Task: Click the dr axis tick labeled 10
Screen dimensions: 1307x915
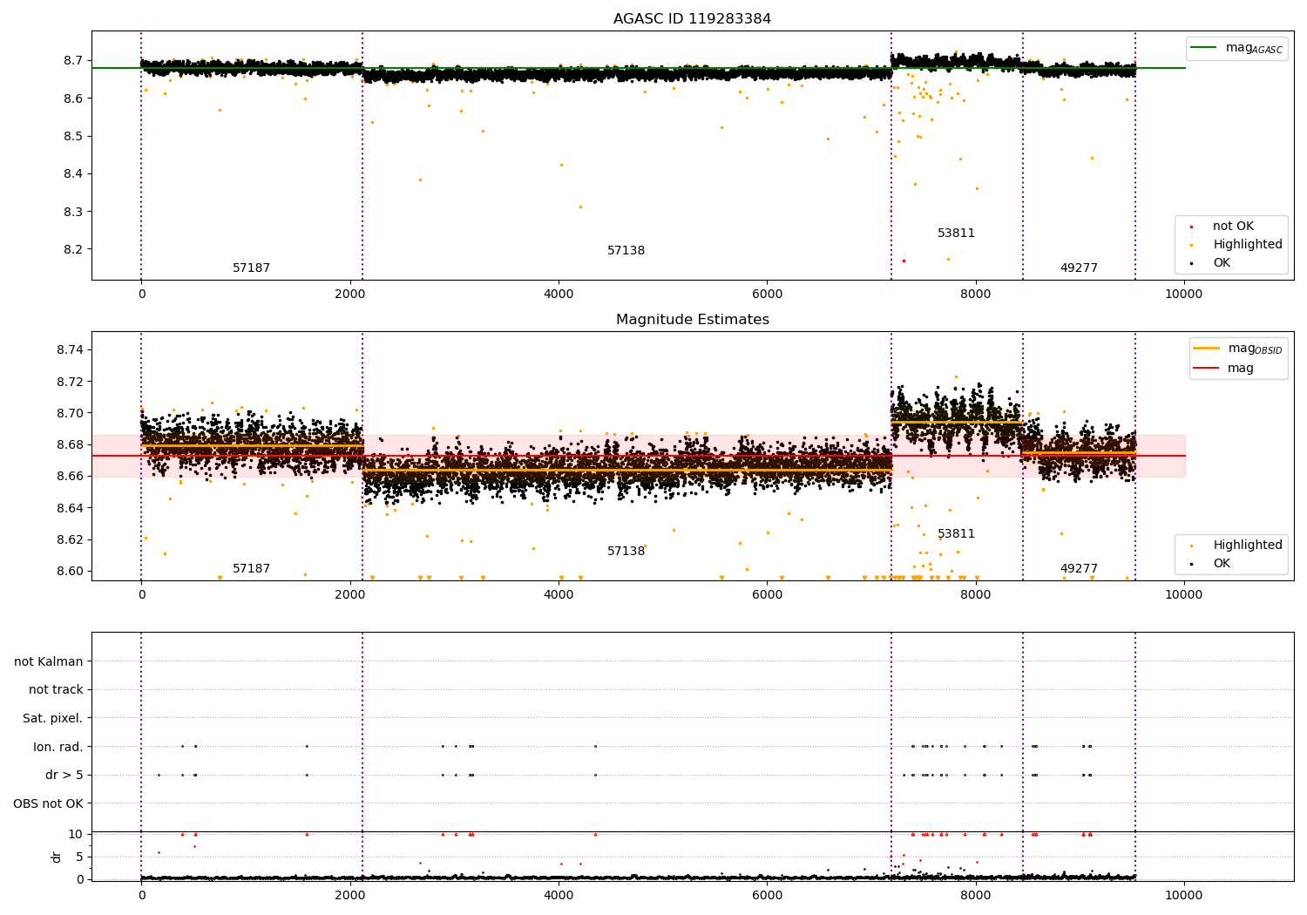Action: click(76, 834)
